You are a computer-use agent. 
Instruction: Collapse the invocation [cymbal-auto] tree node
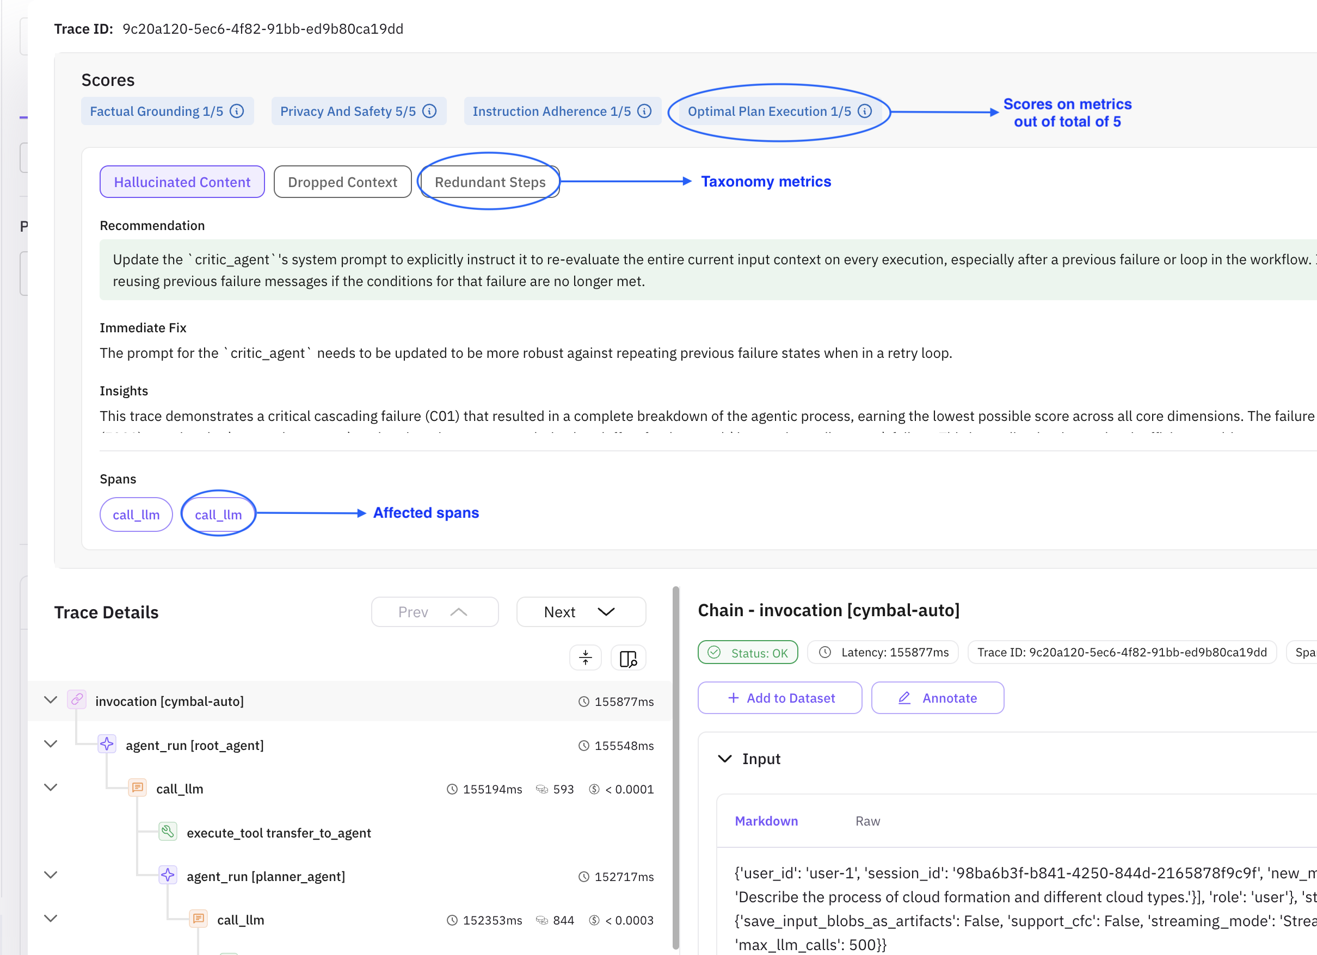tap(51, 700)
